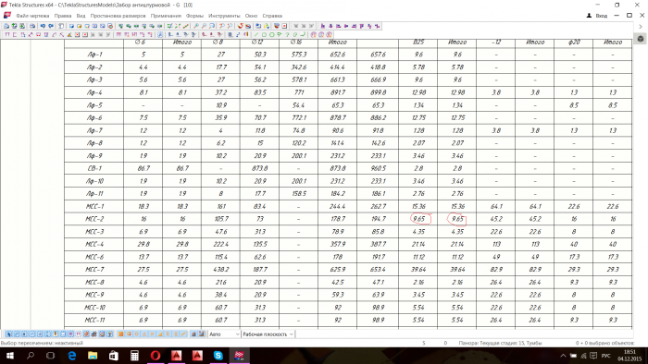Pick the draw line tool
Screen dimensions: 648x364
(255, 34)
